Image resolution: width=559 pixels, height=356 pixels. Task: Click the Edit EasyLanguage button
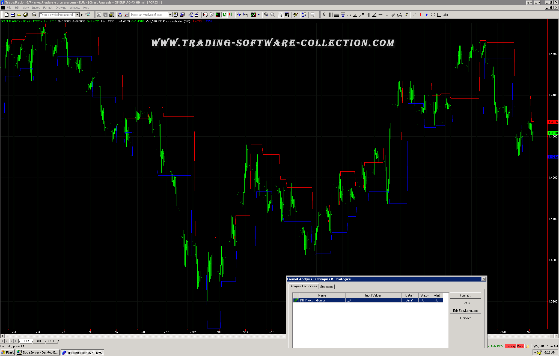click(465, 311)
